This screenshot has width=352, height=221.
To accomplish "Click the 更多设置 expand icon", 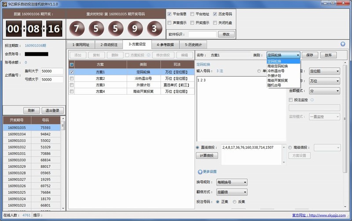I will (x=200, y=171).
